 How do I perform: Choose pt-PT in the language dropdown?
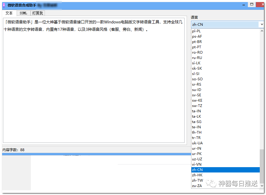[x=226, y=47]
